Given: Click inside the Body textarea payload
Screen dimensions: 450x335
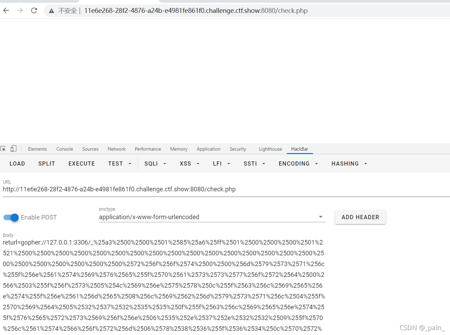Looking at the screenshot, I should pyautogui.click(x=164, y=285).
